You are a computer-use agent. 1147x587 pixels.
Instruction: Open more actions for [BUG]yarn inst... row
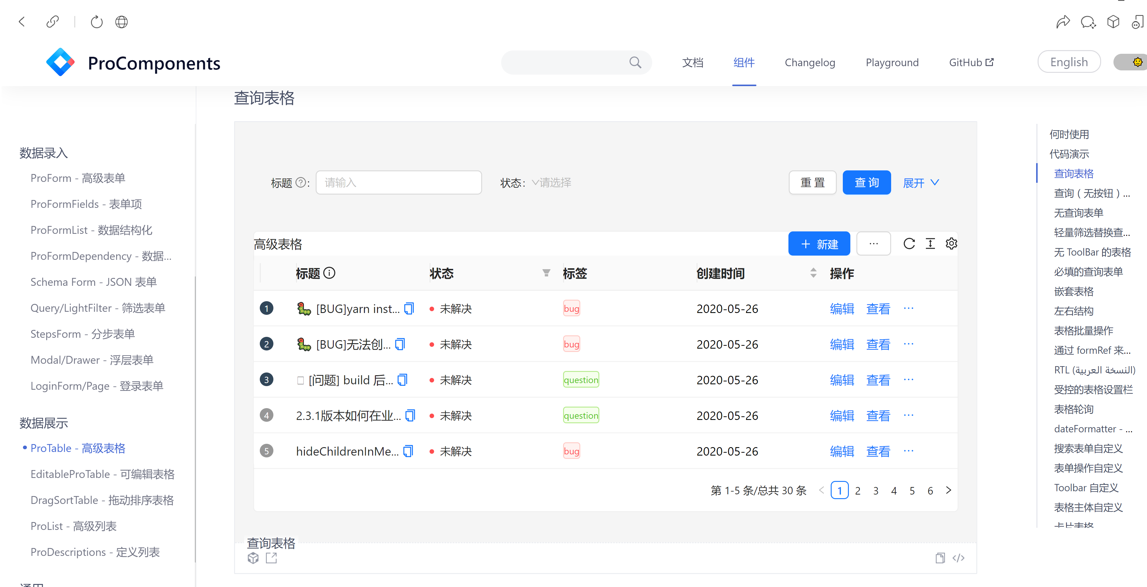(x=909, y=308)
